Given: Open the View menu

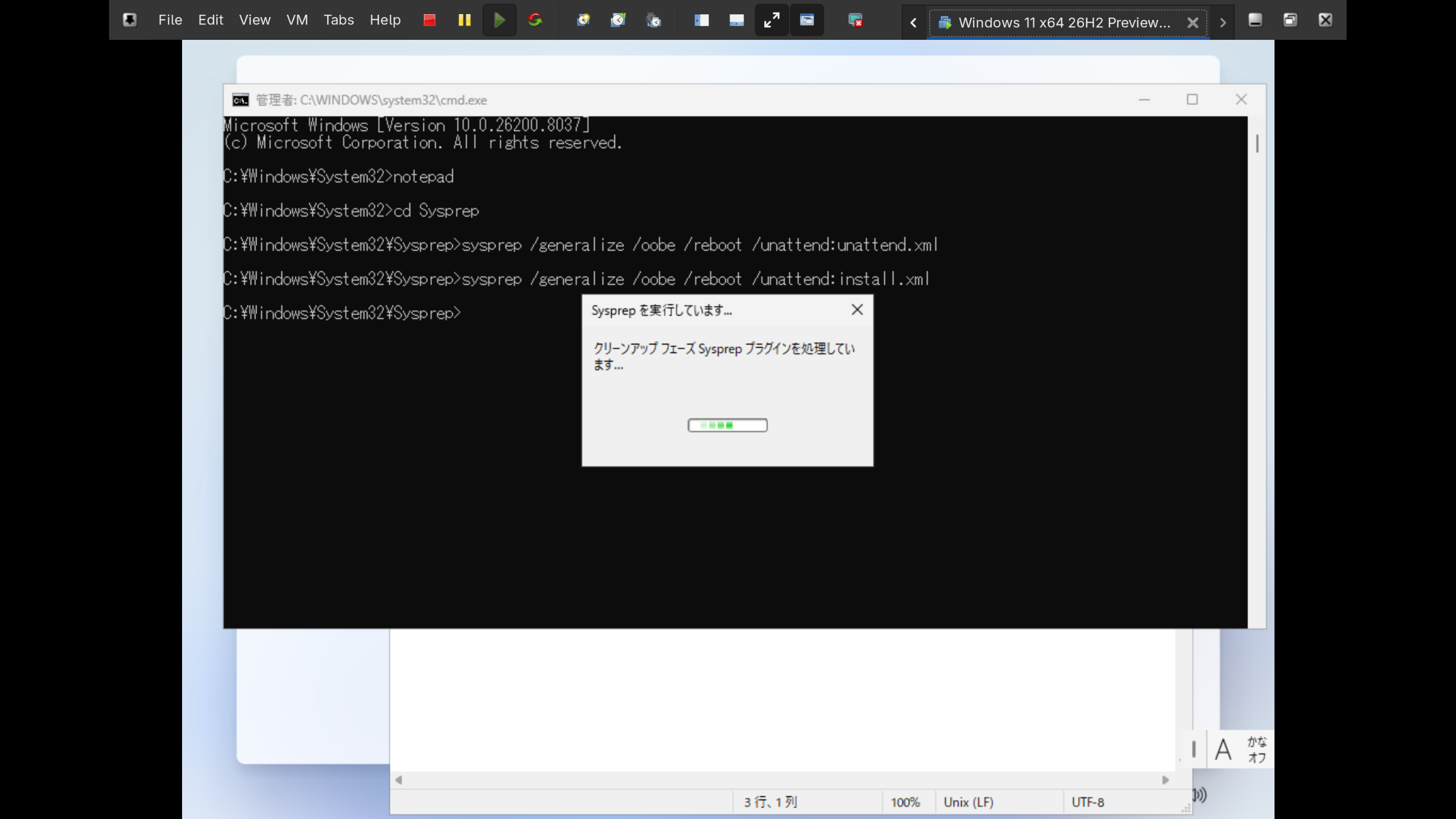Looking at the screenshot, I should point(254,20).
